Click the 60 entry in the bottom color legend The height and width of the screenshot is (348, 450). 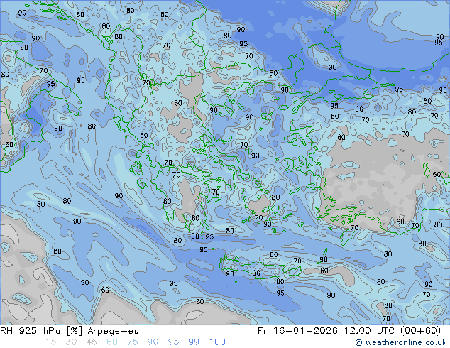pyautogui.click(x=112, y=342)
